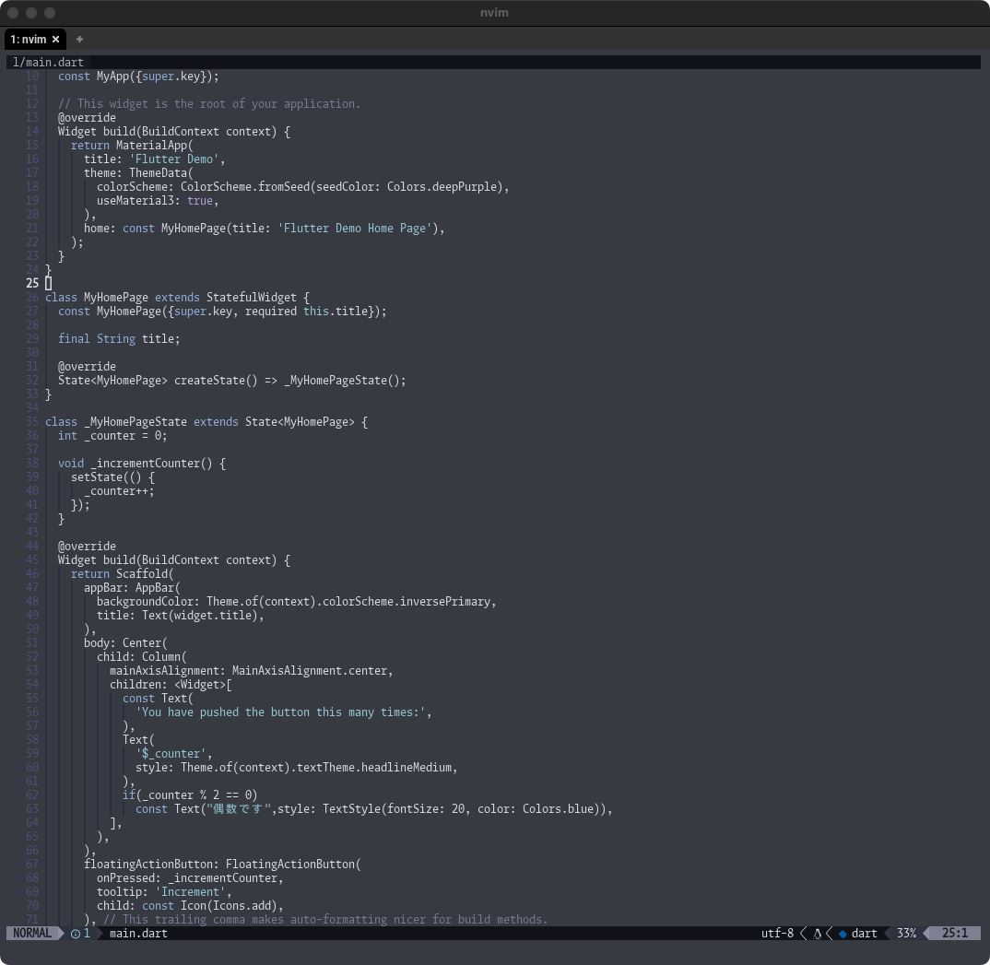Click 'setState(() {' line
Screen dimensions: 990x965
click(x=112, y=477)
